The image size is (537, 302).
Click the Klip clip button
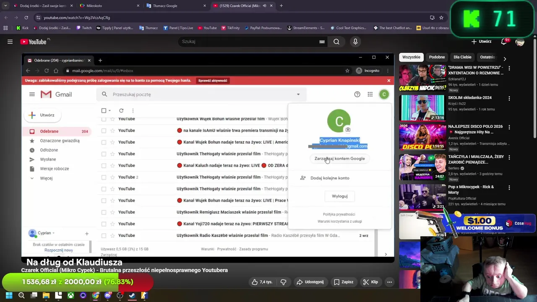tap(370, 282)
